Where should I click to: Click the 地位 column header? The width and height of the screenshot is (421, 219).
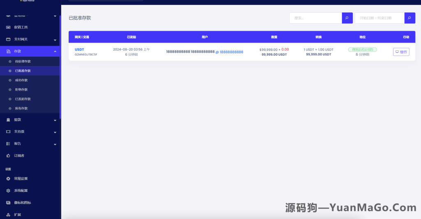[363, 37]
